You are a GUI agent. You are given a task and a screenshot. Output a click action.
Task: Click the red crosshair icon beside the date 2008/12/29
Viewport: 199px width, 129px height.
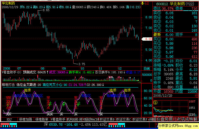pyautogui.click(x=197, y=95)
